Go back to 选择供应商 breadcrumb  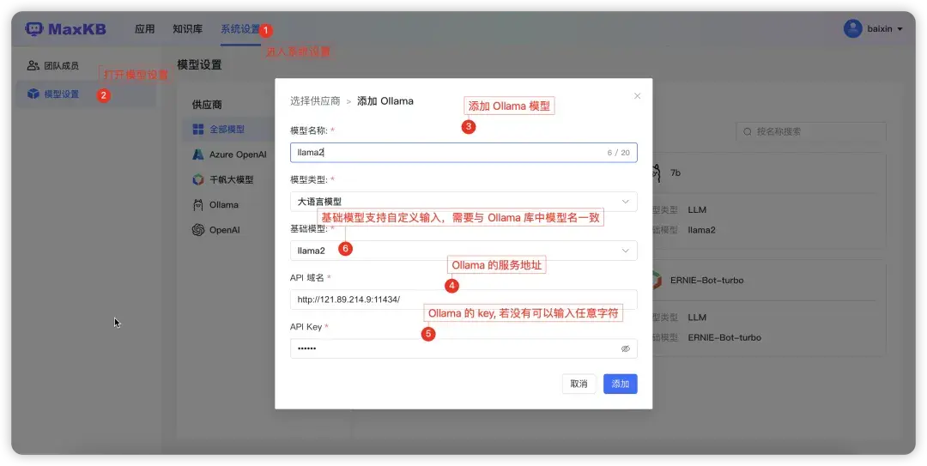coord(315,101)
